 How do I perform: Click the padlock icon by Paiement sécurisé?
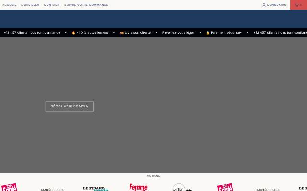click(208, 33)
